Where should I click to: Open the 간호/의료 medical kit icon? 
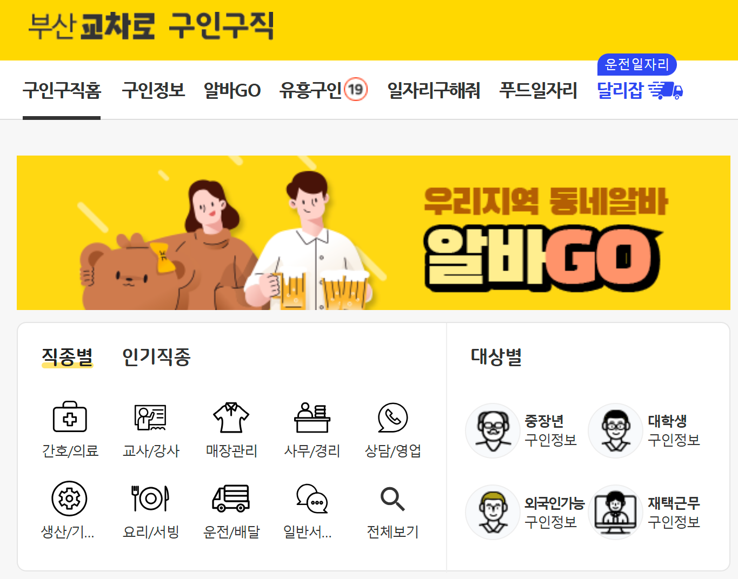click(x=70, y=417)
